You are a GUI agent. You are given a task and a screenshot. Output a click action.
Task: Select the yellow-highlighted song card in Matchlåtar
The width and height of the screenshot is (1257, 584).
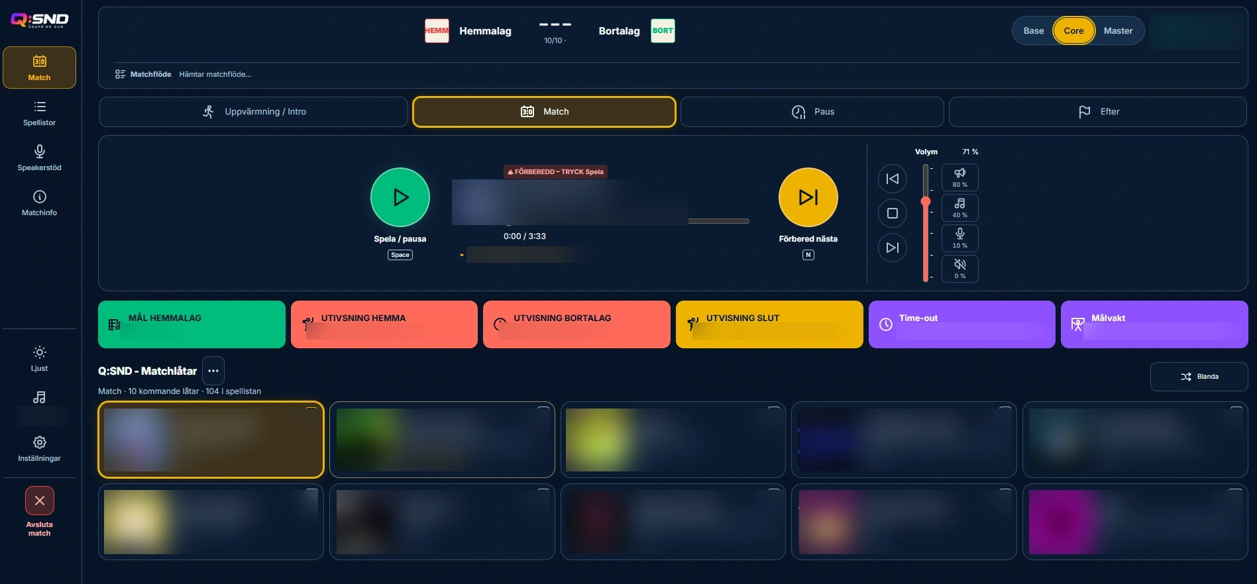[x=211, y=440]
